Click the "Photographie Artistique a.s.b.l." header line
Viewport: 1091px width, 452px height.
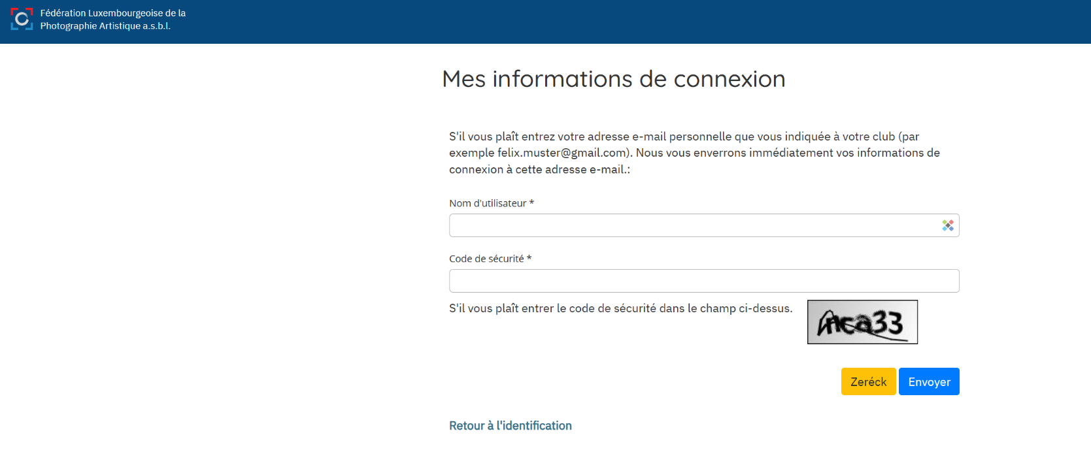click(105, 26)
